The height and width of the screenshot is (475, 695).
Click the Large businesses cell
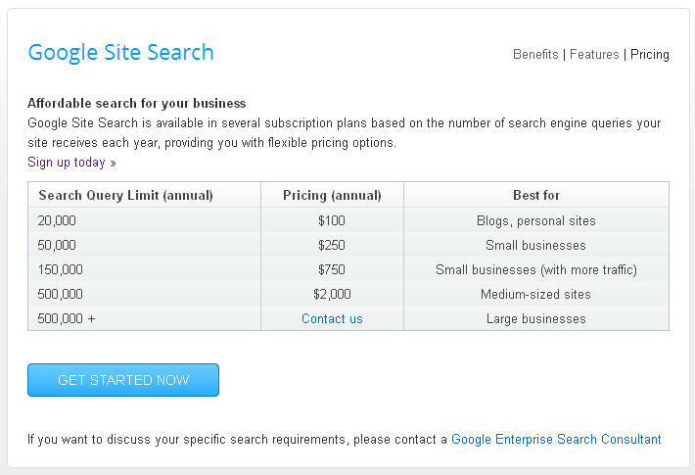pyautogui.click(x=536, y=318)
